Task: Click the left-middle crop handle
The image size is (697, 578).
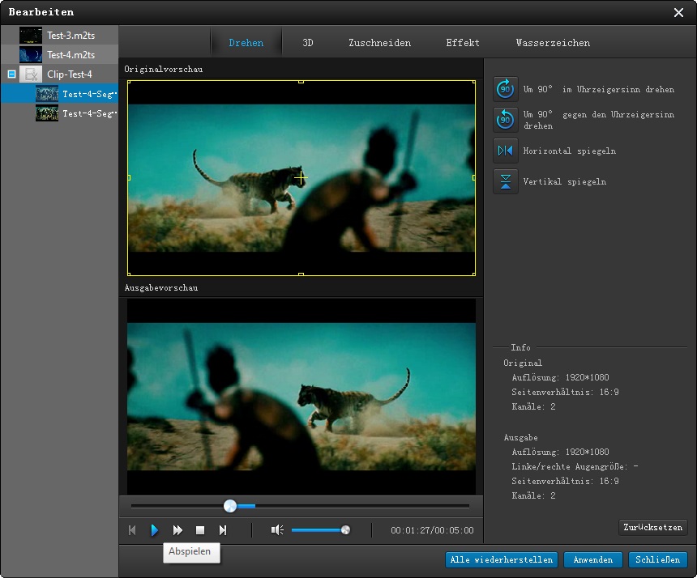Action: pyautogui.click(x=129, y=177)
